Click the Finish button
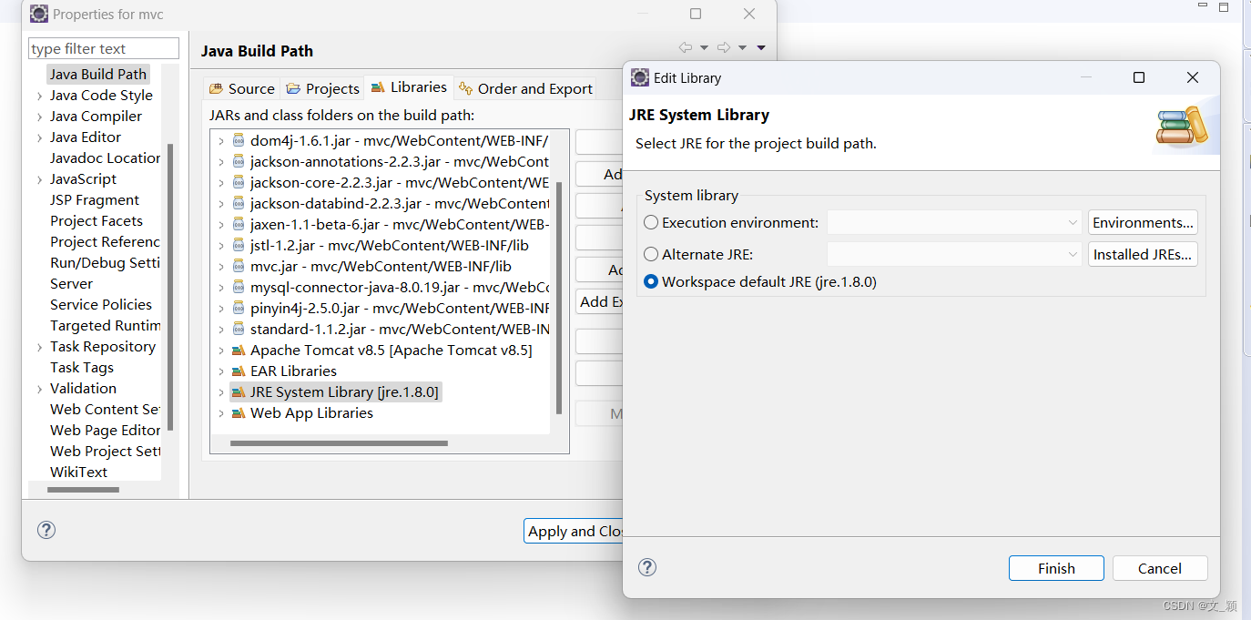The image size is (1251, 620). (1056, 568)
